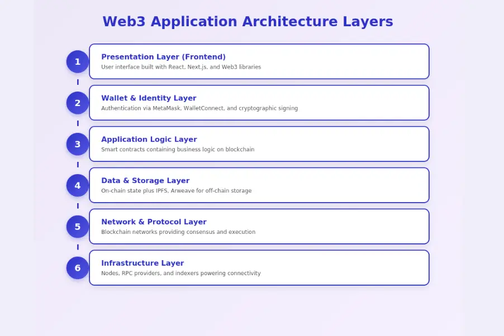Click the numbered badge 1 circle
This screenshot has height=336, width=504.
[77, 61]
